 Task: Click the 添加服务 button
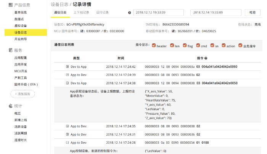[23, 94]
